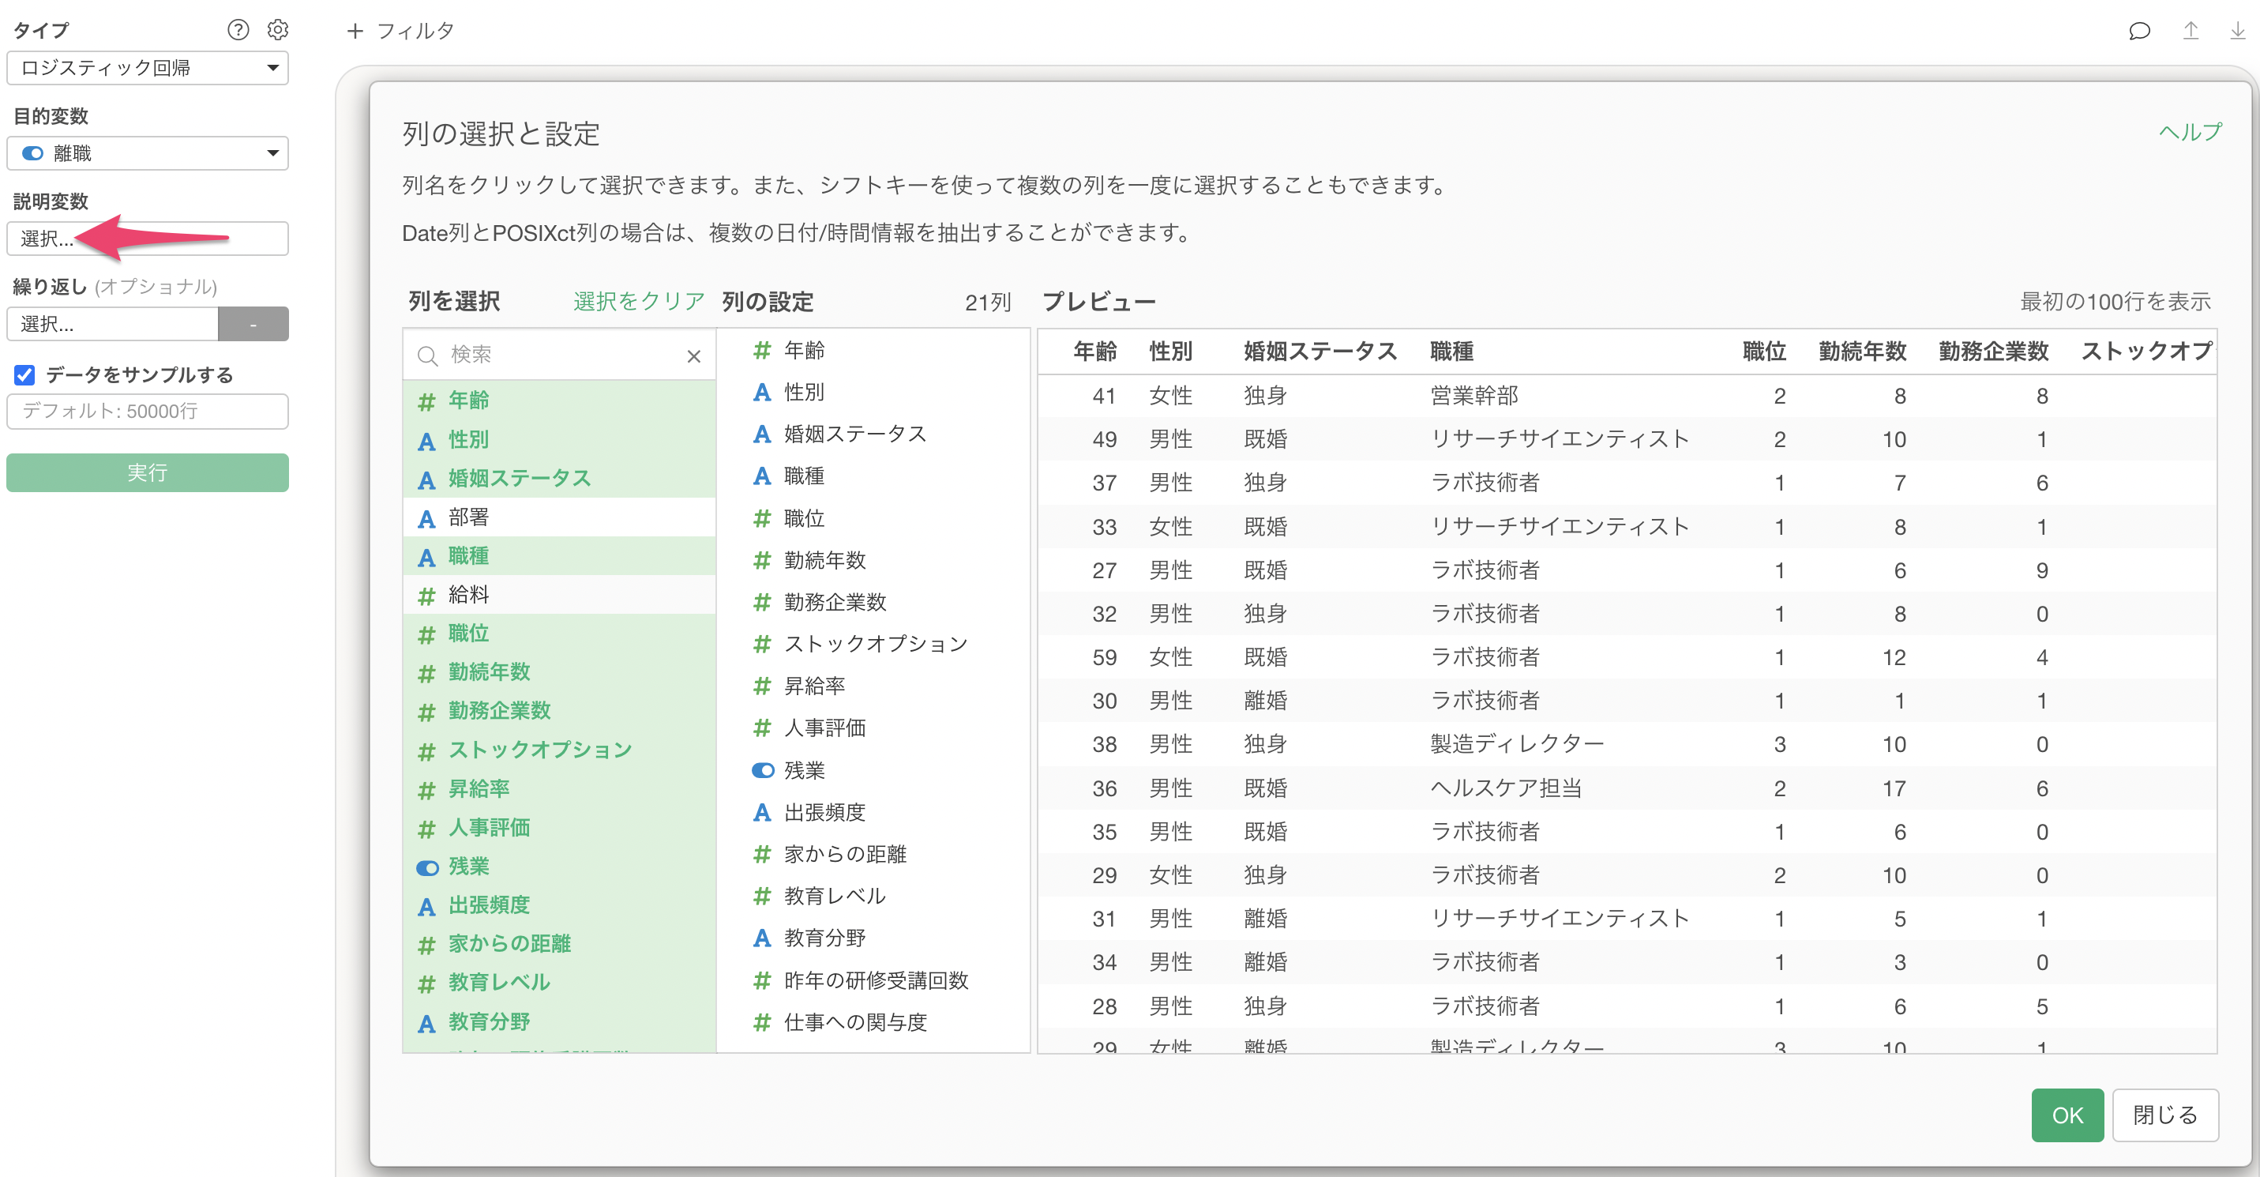Screen dimensions: 2260x1177
Task: Clear the column search with X icon
Action: [693, 355]
